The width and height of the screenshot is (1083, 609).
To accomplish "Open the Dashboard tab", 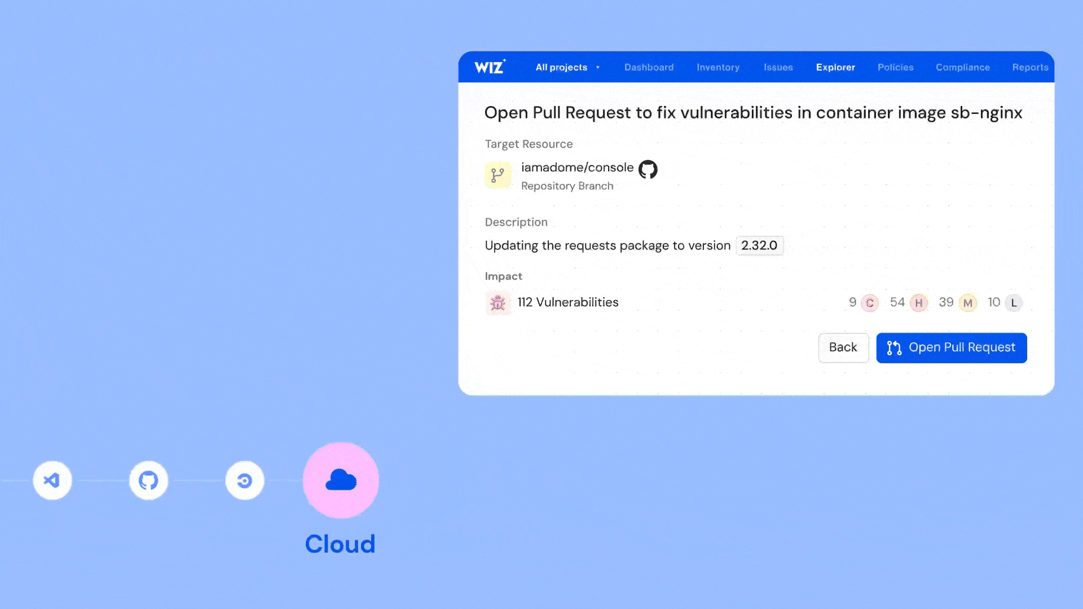I will pyautogui.click(x=649, y=67).
